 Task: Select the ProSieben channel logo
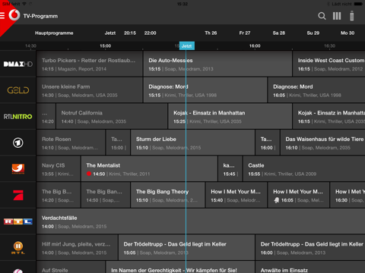[x=18, y=195]
